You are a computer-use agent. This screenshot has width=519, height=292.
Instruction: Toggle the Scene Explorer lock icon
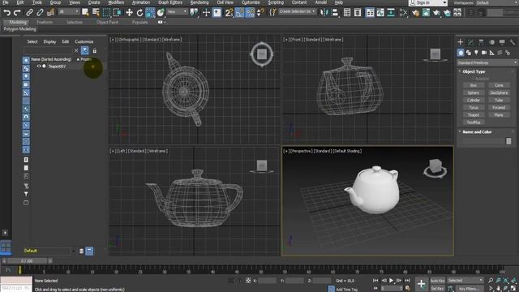95,50
